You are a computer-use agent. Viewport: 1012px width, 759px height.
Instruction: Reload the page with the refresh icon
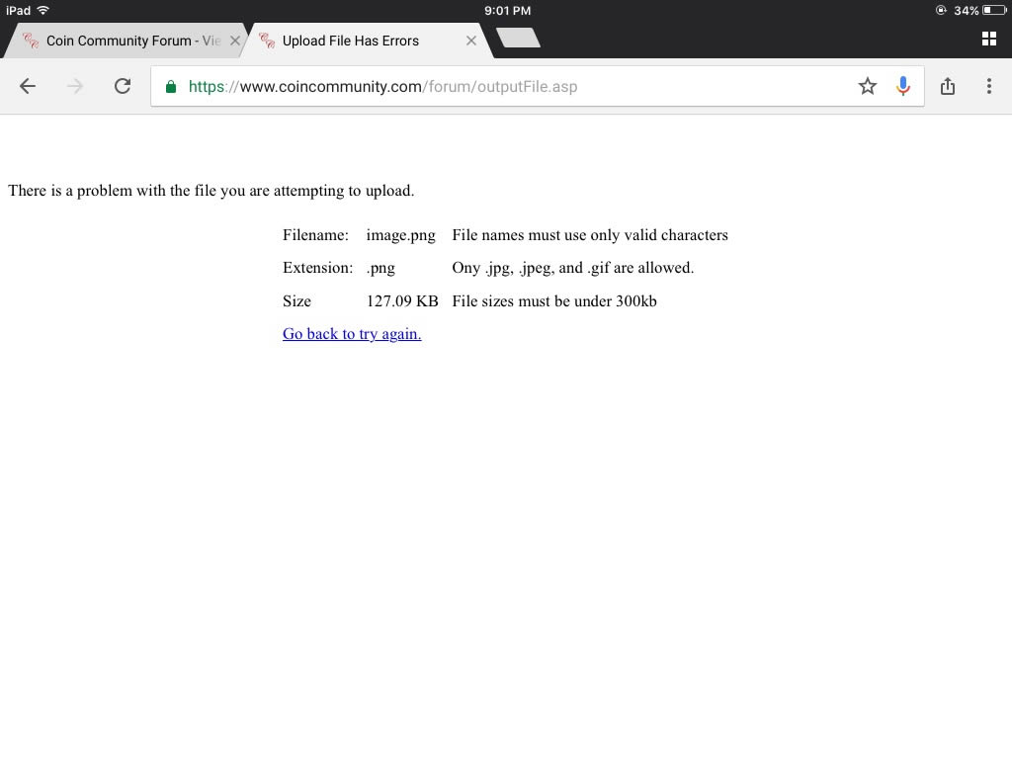coord(123,86)
